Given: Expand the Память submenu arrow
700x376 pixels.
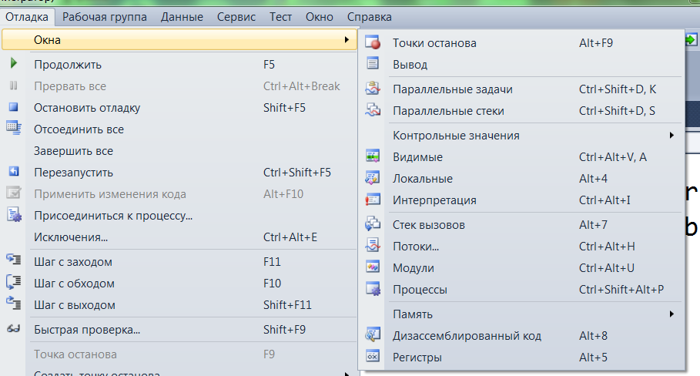Looking at the screenshot, I should [x=672, y=314].
